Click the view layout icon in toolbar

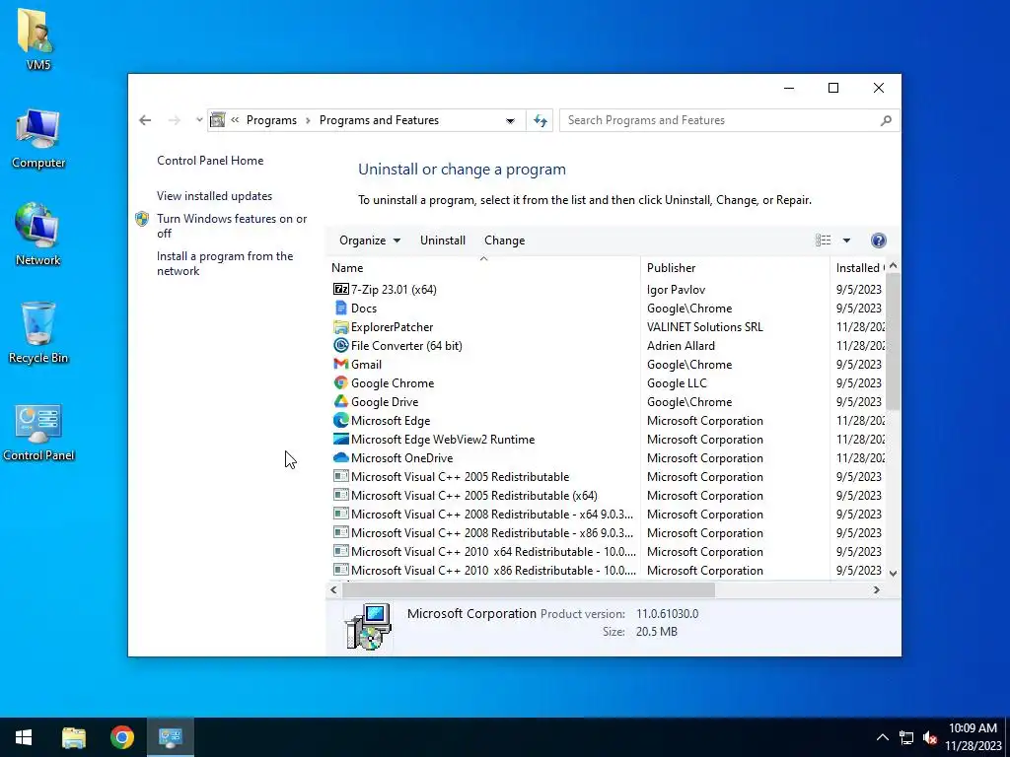(824, 241)
